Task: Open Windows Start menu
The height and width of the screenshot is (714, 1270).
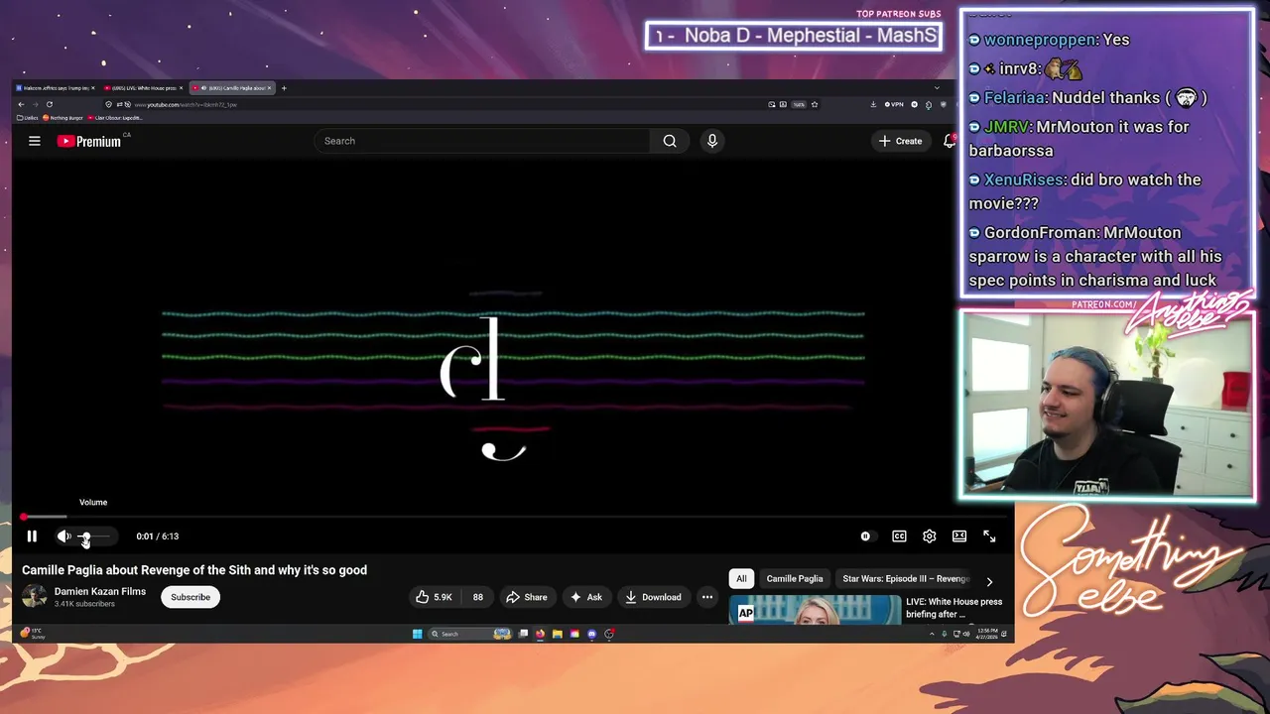Action: pos(417,634)
